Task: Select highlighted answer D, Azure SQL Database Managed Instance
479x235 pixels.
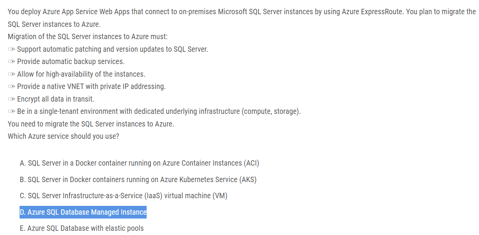Action: pyautogui.click(x=83, y=212)
